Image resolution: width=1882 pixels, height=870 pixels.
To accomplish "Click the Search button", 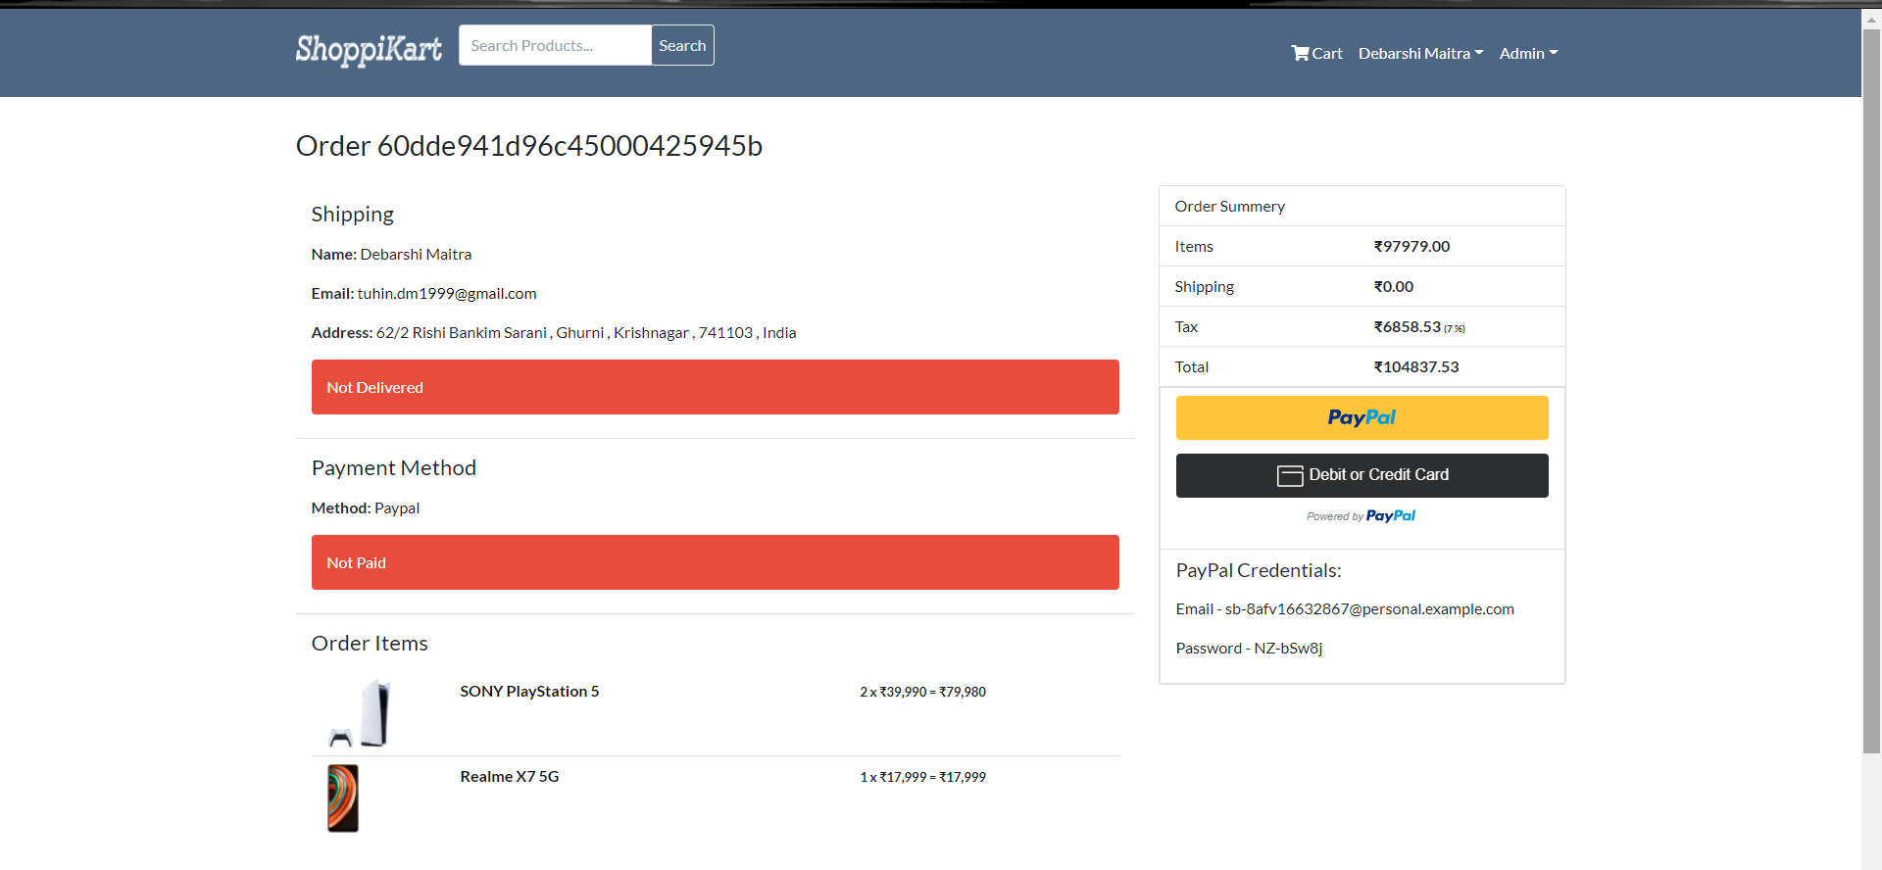I will tap(682, 45).
